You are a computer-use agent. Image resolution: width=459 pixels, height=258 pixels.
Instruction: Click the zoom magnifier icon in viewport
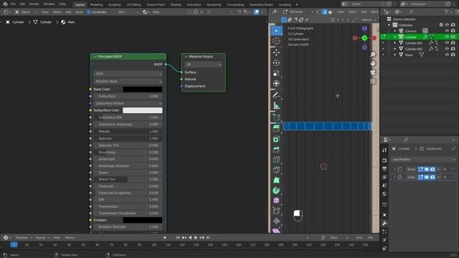point(373,54)
